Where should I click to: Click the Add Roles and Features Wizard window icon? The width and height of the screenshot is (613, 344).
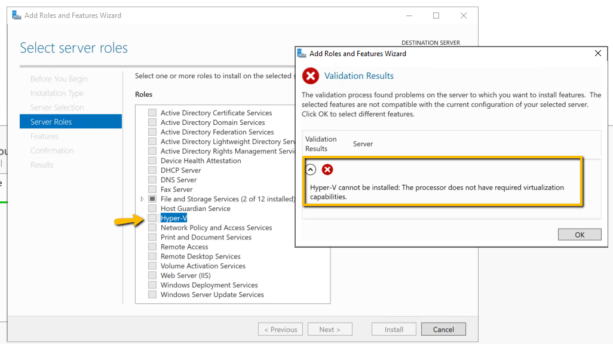click(16, 15)
